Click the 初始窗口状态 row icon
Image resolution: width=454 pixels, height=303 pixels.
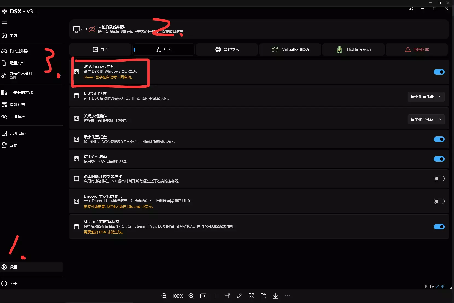pos(77,96)
